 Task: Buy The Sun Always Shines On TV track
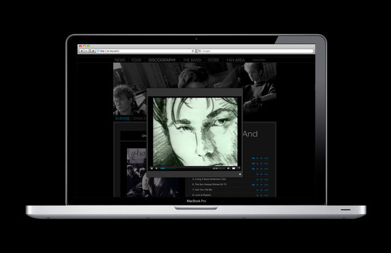(x=267, y=185)
